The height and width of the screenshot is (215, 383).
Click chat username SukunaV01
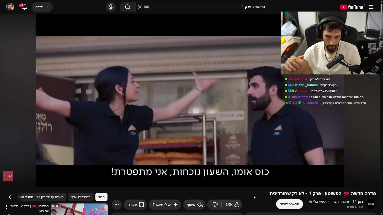[311, 103]
